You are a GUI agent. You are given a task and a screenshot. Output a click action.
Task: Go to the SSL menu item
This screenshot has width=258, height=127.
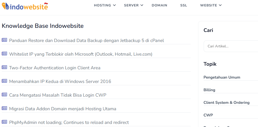(x=184, y=5)
